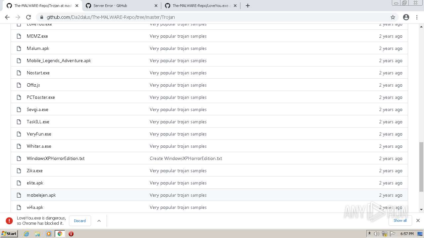Screen dimensions: 424x238
Task: Click the file icon beside WindowsXPHorrorEdition.txt
Action: coord(19,158)
